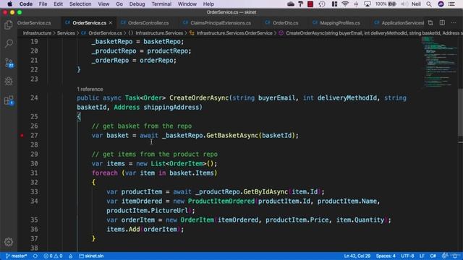Open the Notification Center list icon
The height and width of the screenshot is (260, 463).
(x=451, y=4)
